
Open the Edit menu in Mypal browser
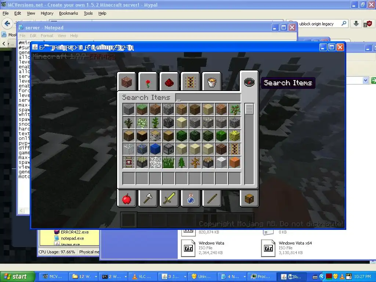pyautogui.click(x=18, y=13)
